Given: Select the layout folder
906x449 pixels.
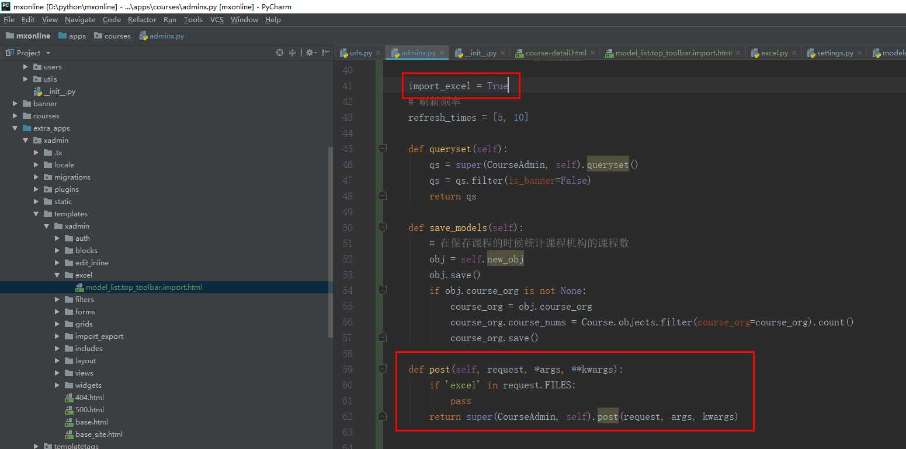Looking at the screenshot, I should coord(80,360).
